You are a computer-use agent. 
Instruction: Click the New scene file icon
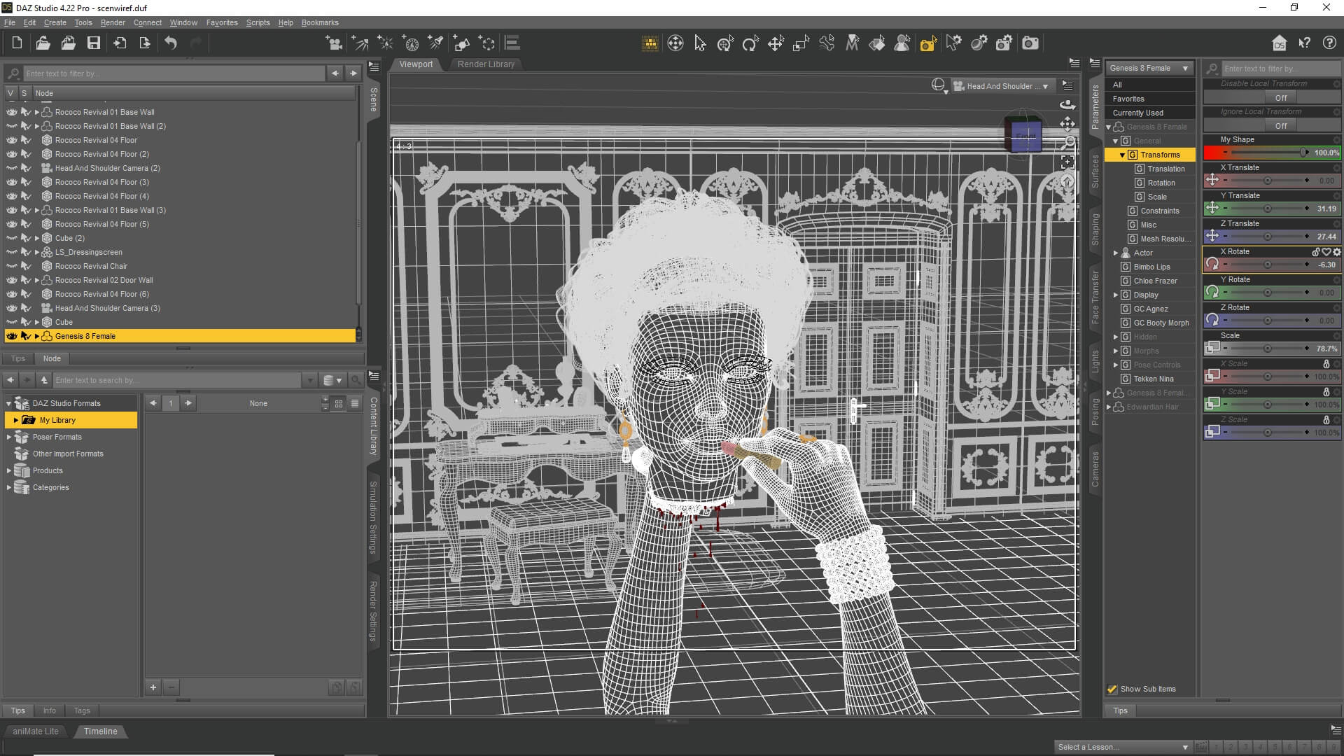(x=17, y=43)
